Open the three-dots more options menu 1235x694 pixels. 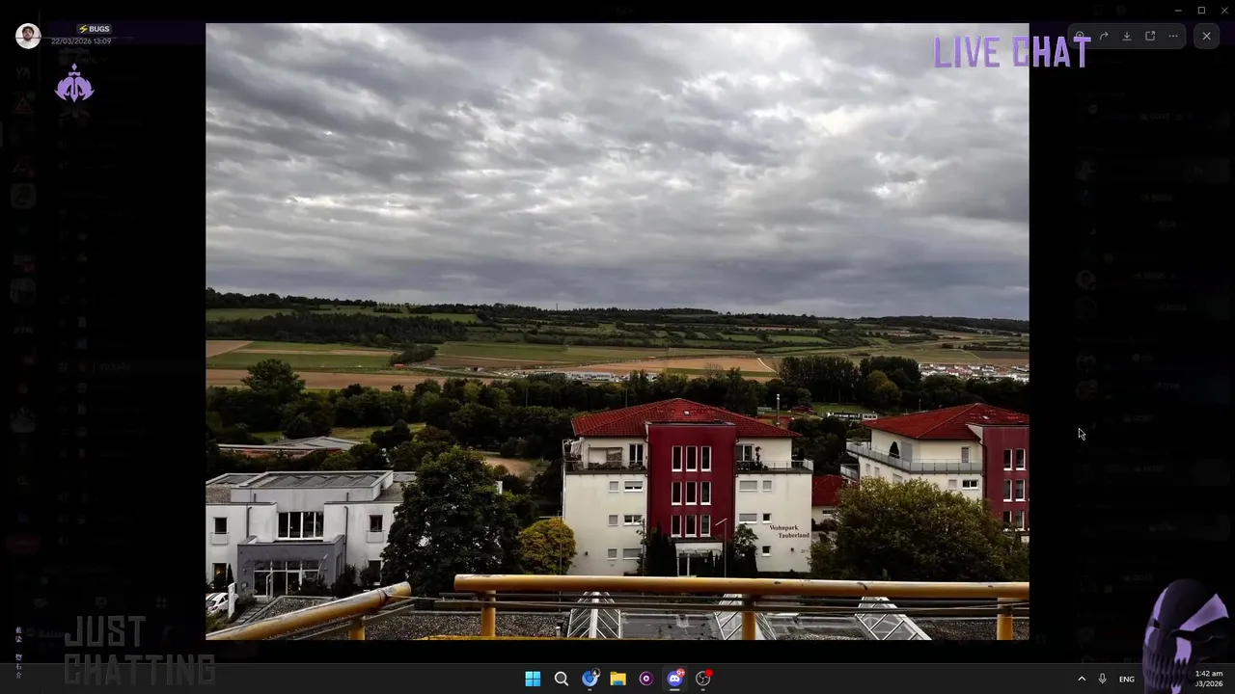(1173, 37)
